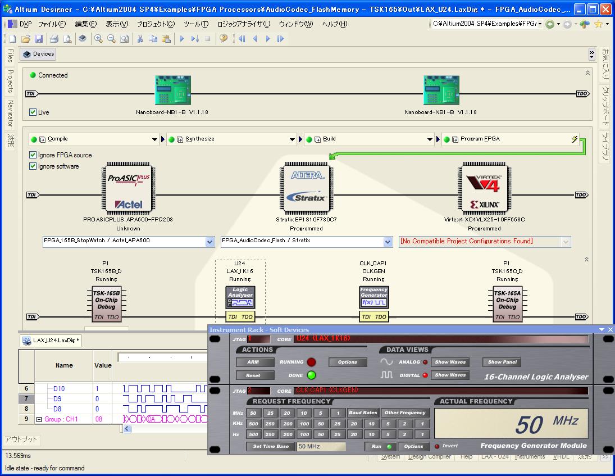Viewport: 615px width, 476px height.
Task: Save file using the floppy disk icon
Action: [38, 38]
